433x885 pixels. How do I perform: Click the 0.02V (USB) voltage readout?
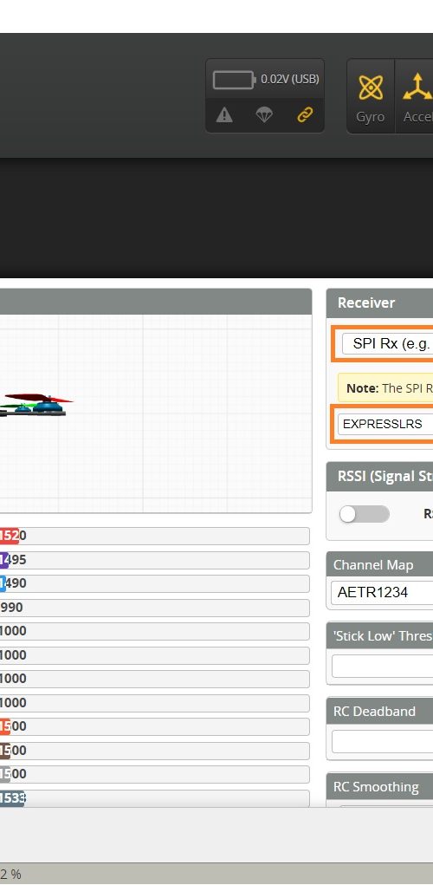point(290,80)
